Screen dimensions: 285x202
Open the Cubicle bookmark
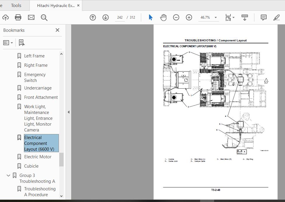pos(31,166)
